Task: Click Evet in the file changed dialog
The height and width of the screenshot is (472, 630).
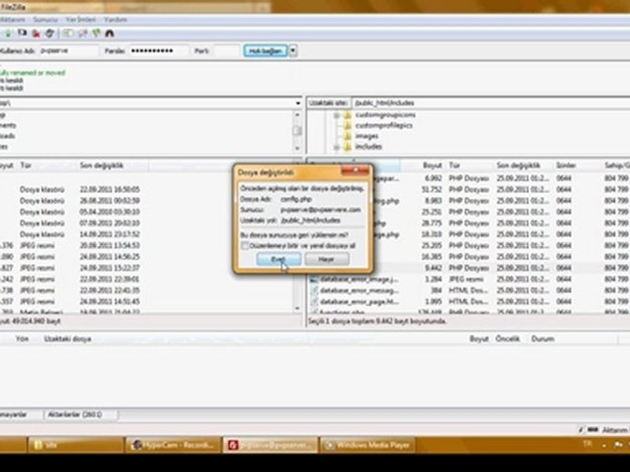Action: click(278, 260)
